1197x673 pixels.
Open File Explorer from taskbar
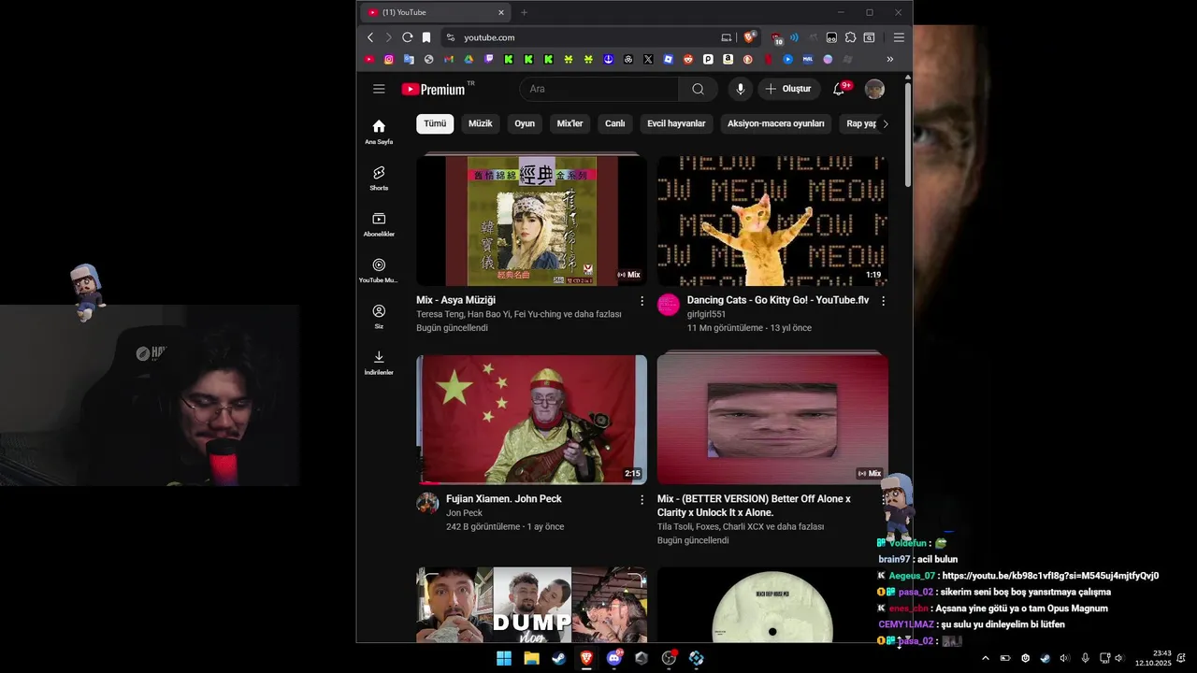click(531, 658)
